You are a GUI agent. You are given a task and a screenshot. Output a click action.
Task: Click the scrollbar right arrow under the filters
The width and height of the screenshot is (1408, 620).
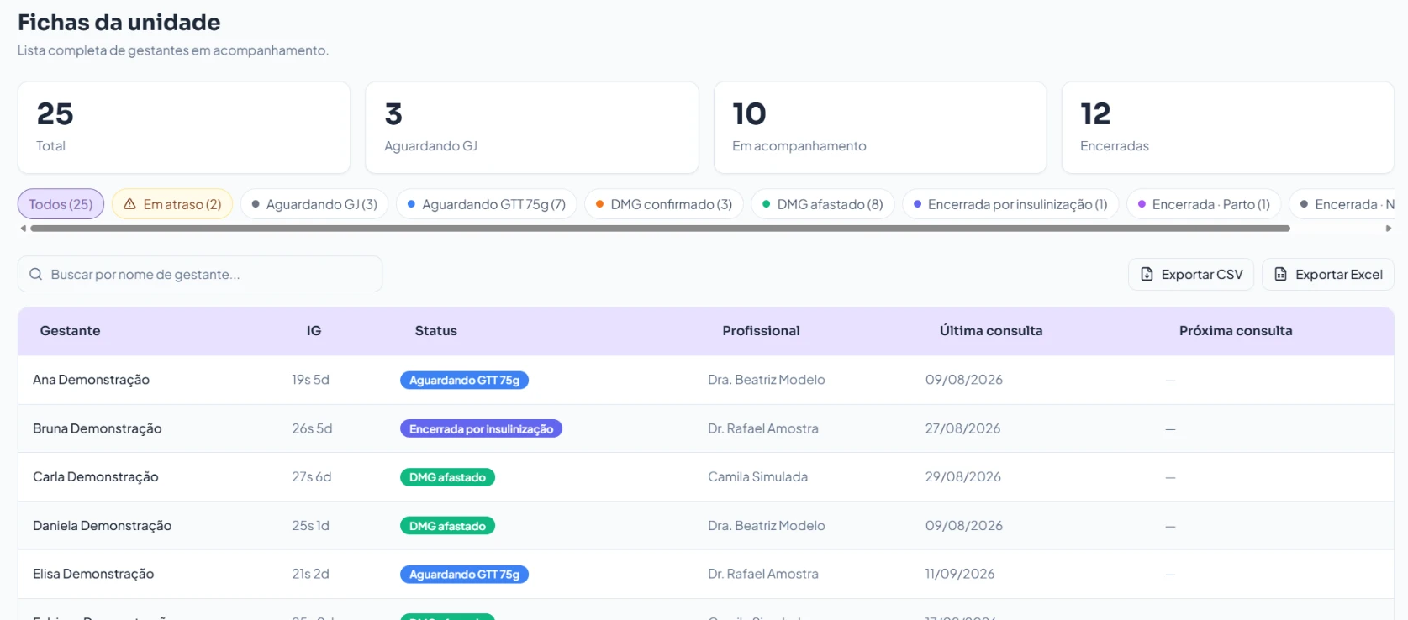click(x=1389, y=228)
